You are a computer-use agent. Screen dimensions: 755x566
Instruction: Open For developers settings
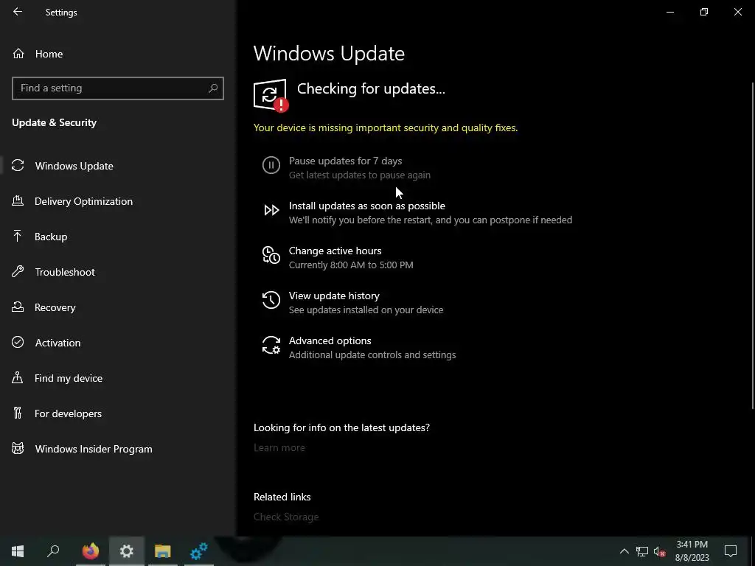(x=117, y=413)
